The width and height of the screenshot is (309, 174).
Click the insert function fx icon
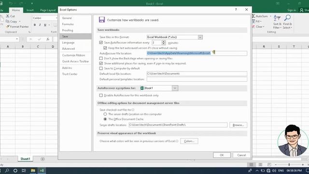pos(48,39)
